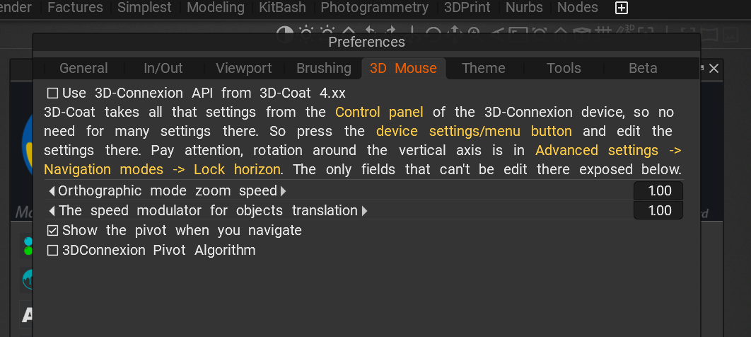Increase orthographic mode zoom speed with right arrow

click(284, 191)
